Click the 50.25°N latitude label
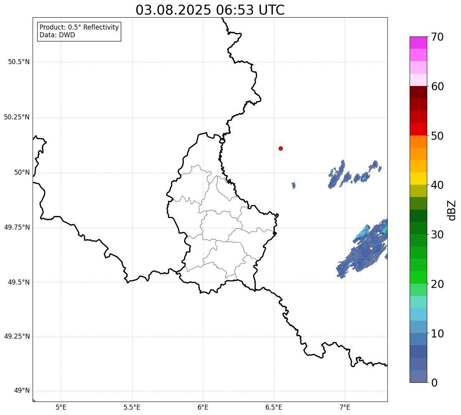This screenshot has width=461, height=415. pyautogui.click(x=17, y=117)
